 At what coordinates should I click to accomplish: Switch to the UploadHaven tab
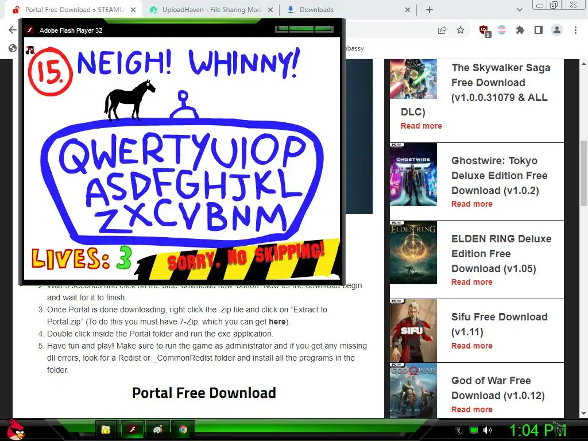coord(212,10)
